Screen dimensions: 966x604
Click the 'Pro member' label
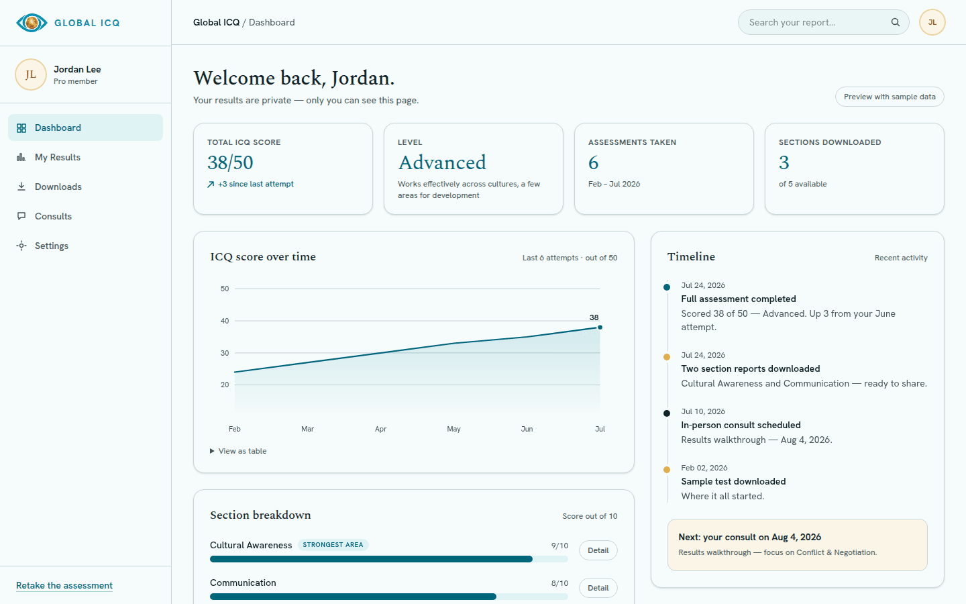tap(76, 81)
